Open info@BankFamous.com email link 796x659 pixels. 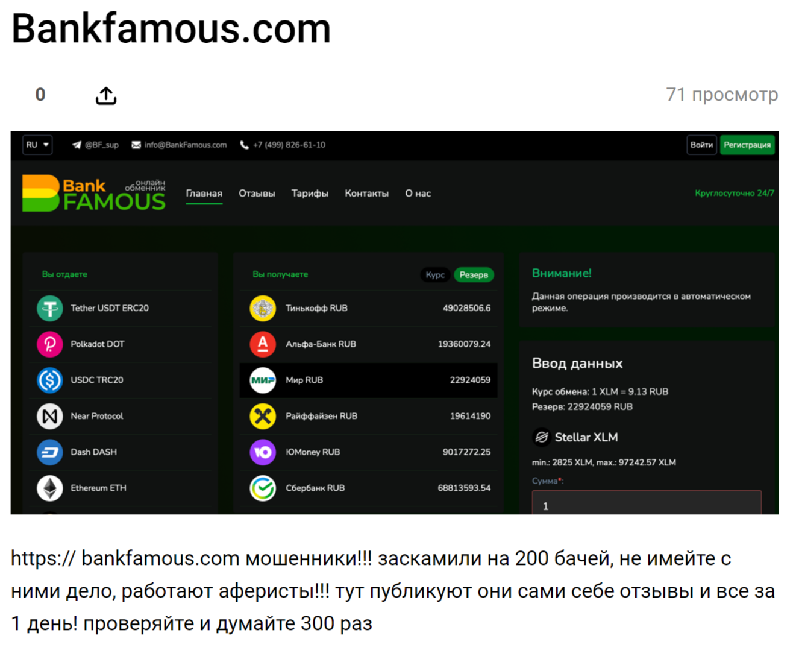[x=186, y=145]
